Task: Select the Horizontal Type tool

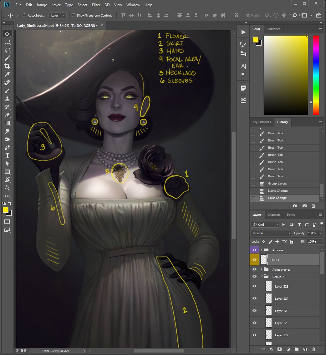Action: (7, 155)
